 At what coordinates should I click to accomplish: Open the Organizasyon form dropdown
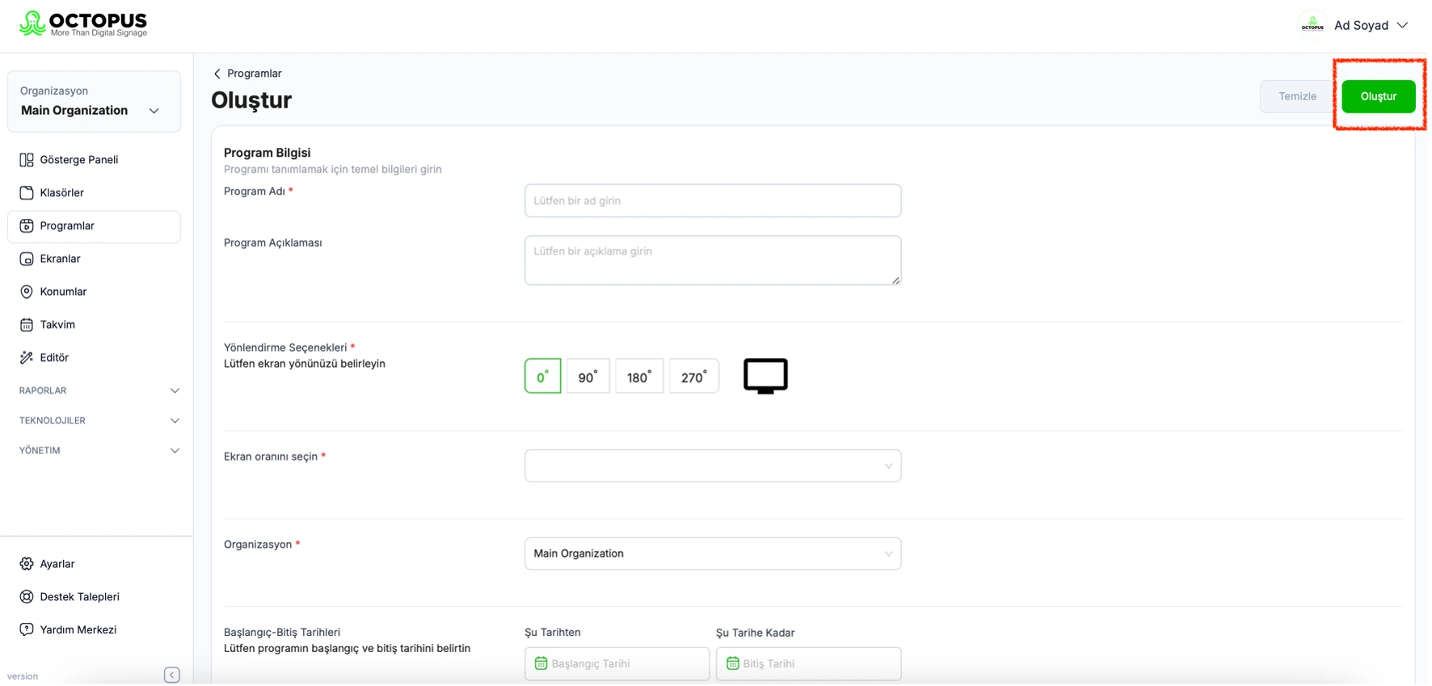tap(713, 554)
